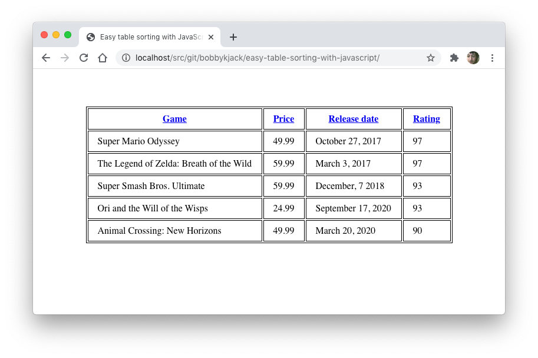The height and width of the screenshot is (358, 538).
Task: Click the Super Mario Odyssey cell
Action: click(x=175, y=141)
